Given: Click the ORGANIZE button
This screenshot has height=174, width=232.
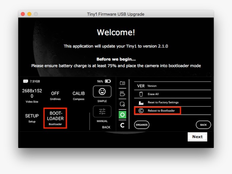Looking at the screenshot, I should tap(142, 125).
